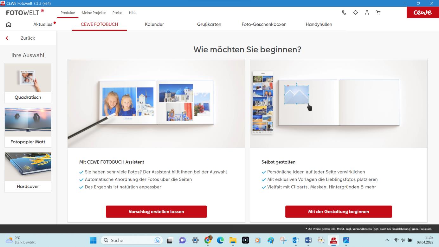The height and width of the screenshot is (247, 439).
Task: Select the CEWE FOTOBUCH tab
Action: (99, 24)
